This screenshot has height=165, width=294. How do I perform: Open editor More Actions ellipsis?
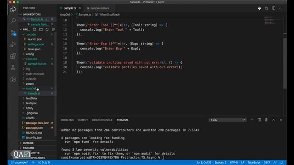[x=281, y=8]
